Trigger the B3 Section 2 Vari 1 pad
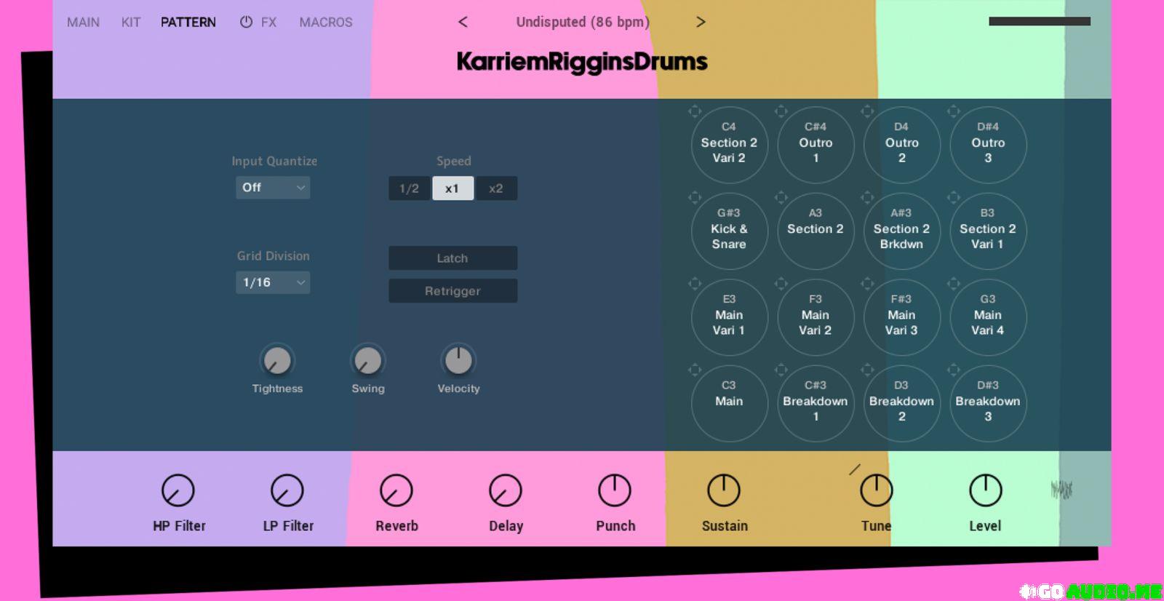The height and width of the screenshot is (601, 1164). [988, 231]
